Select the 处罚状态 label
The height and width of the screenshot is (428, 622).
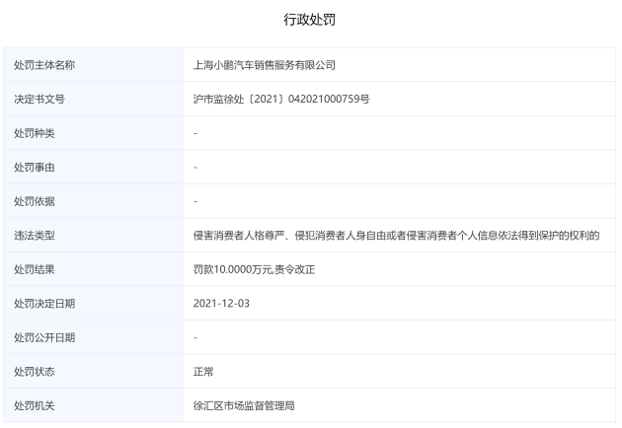(35, 372)
